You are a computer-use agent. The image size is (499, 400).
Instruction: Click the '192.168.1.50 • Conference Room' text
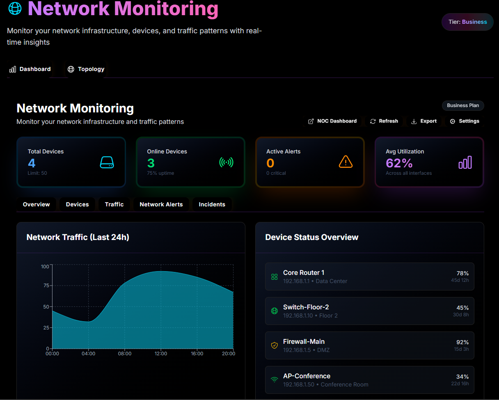pyautogui.click(x=326, y=384)
